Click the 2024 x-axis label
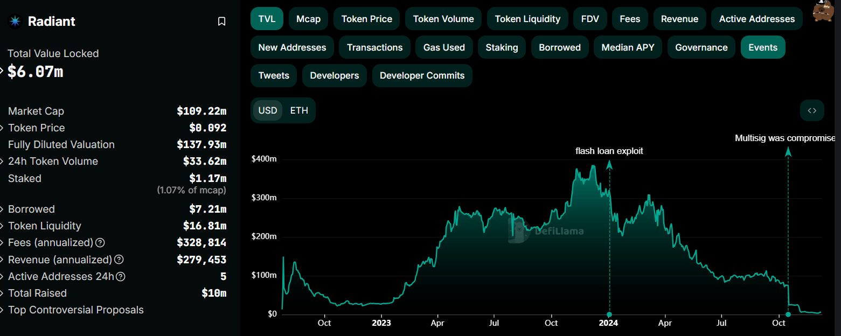The height and width of the screenshot is (336, 841). (609, 323)
